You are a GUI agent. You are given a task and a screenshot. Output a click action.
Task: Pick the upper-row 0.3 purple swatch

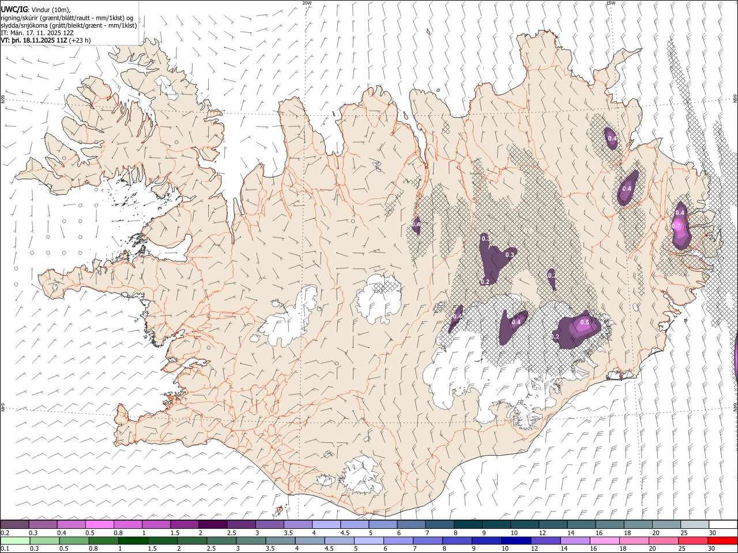coord(43,525)
